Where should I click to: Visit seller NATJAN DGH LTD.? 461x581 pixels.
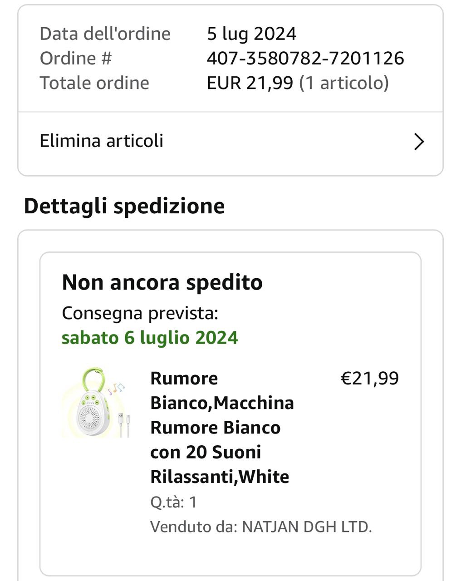[307, 527]
